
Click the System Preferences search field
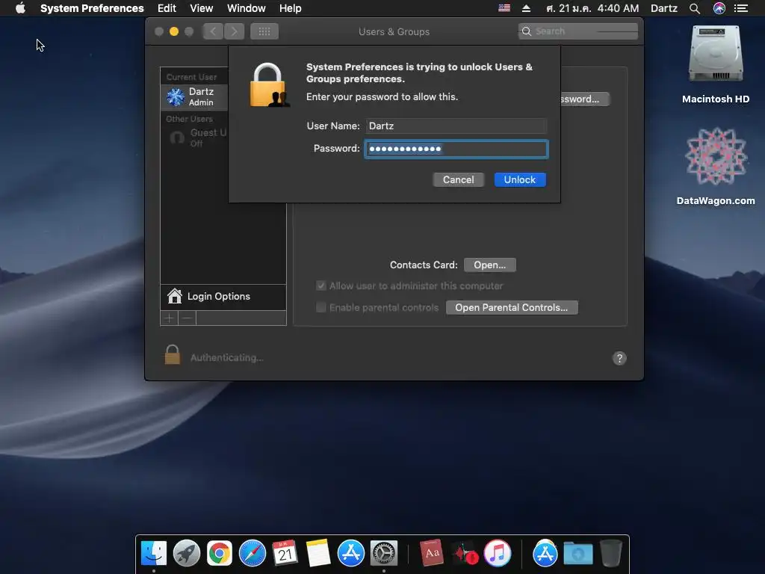point(578,31)
